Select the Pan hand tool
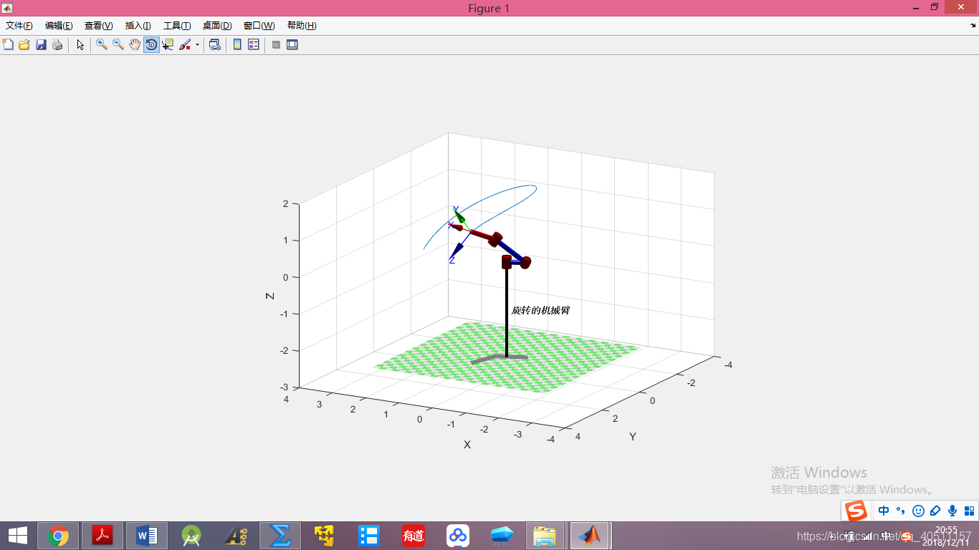Viewport: 979px width, 550px height. [x=135, y=44]
